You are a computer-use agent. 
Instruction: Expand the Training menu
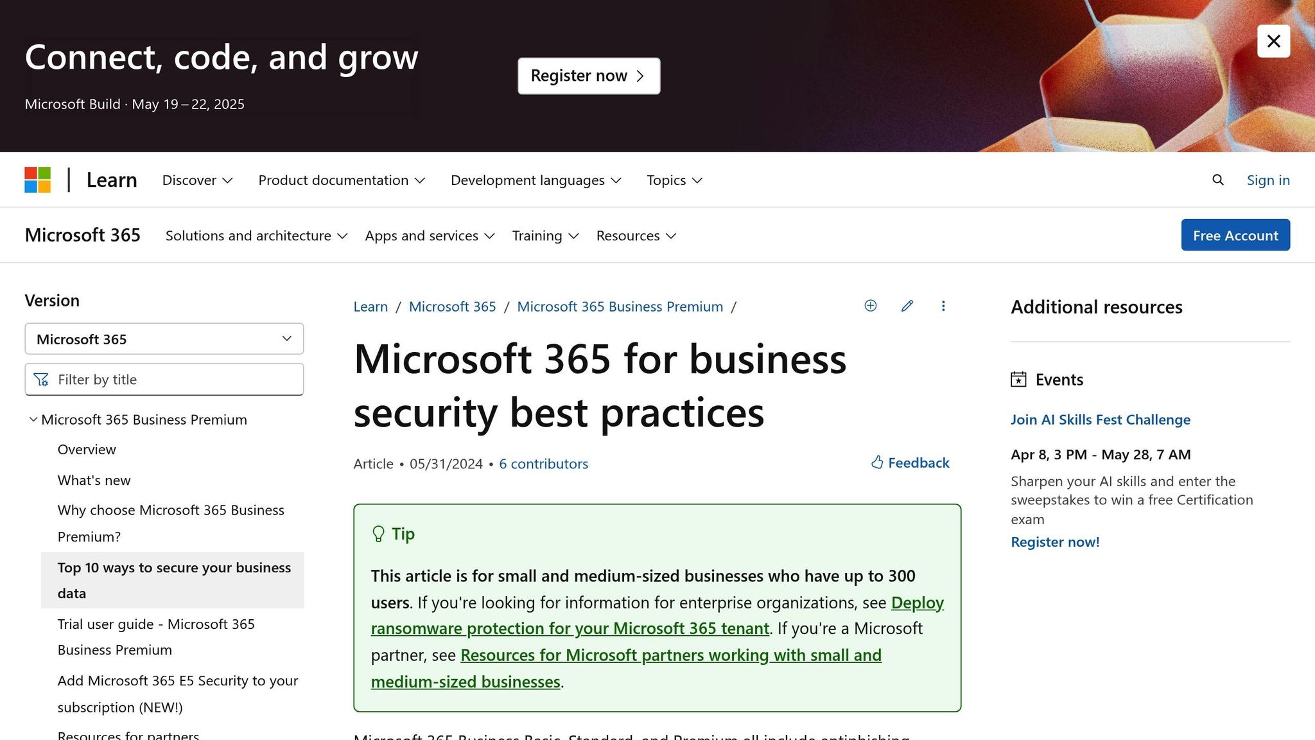pos(545,236)
